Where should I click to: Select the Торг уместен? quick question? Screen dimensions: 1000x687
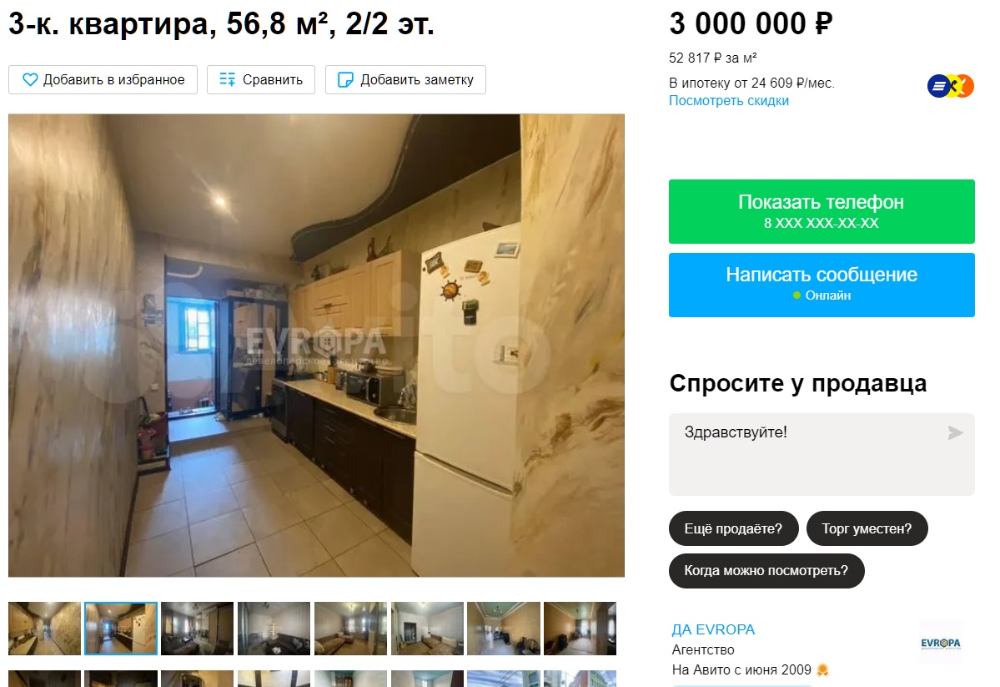[x=867, y=528]
